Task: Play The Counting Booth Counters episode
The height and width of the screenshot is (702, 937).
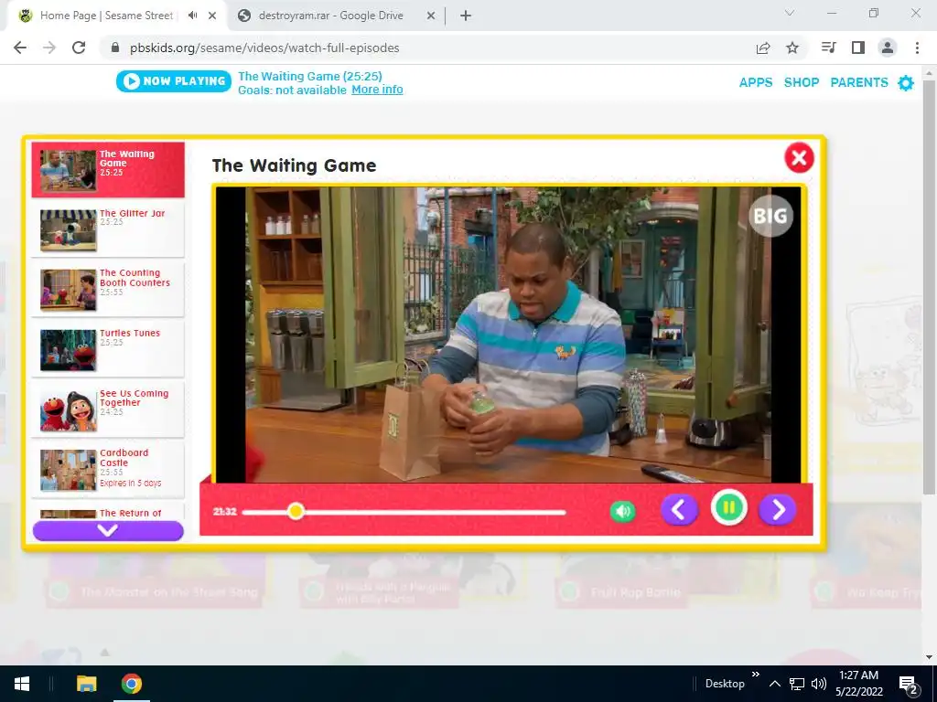Action: [x=108, y=290]
